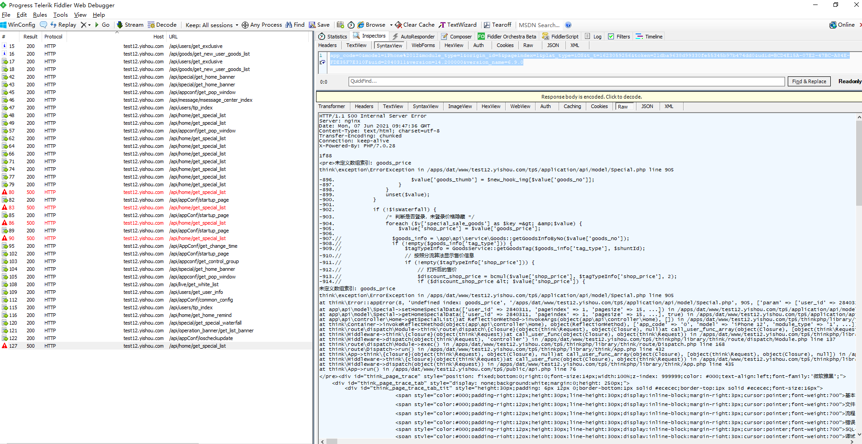This screenshot has height=444, width=862.
Task: Select response WebView tab
Action: pos(520,106)
